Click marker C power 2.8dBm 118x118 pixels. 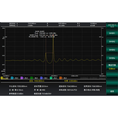30,25
